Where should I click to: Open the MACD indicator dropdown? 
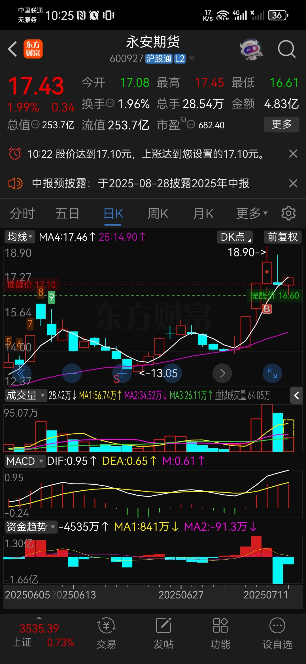[25, 461]
